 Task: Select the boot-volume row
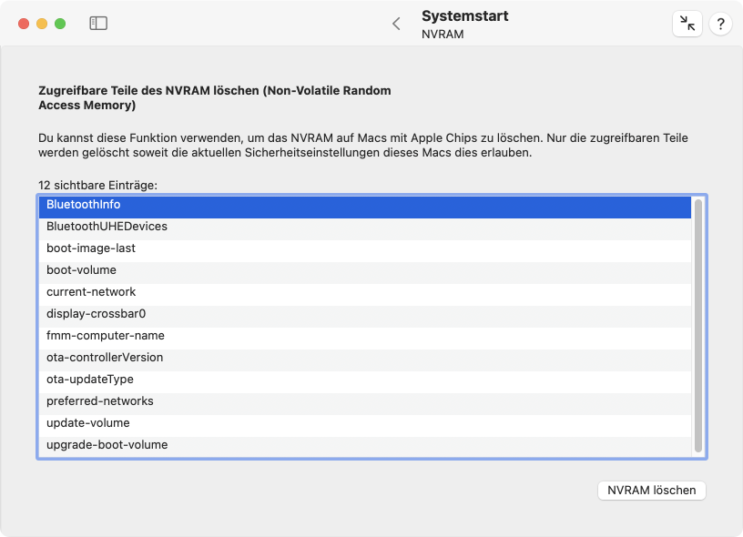click(365, 273)
